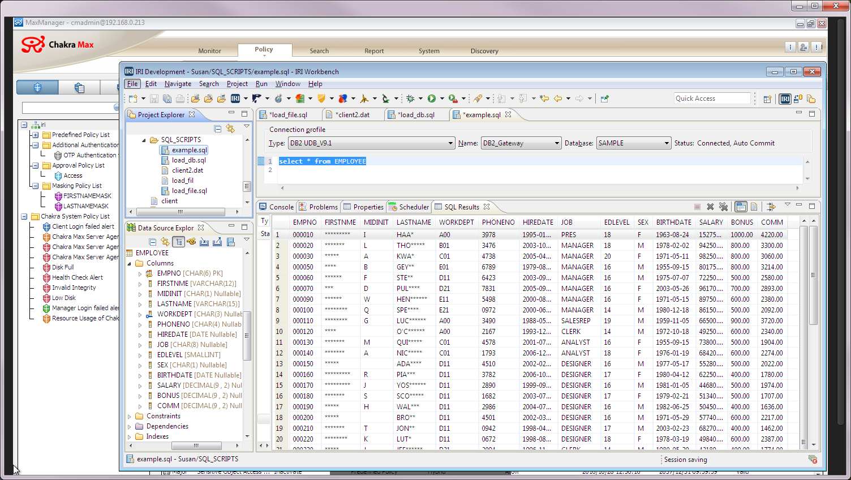Click the yellow shield toolbar icon
This screenshot has width=851, height=480.
(321, 98)
